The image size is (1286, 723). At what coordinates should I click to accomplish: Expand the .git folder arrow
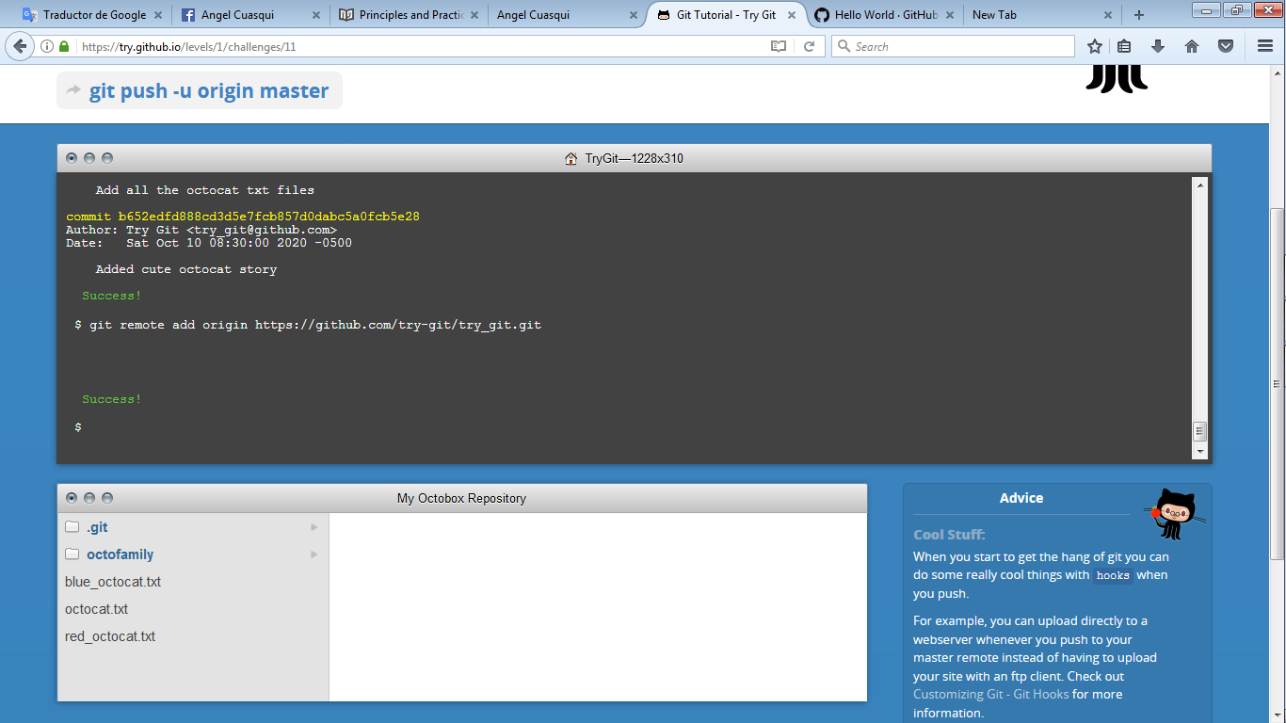pos(314,527)
